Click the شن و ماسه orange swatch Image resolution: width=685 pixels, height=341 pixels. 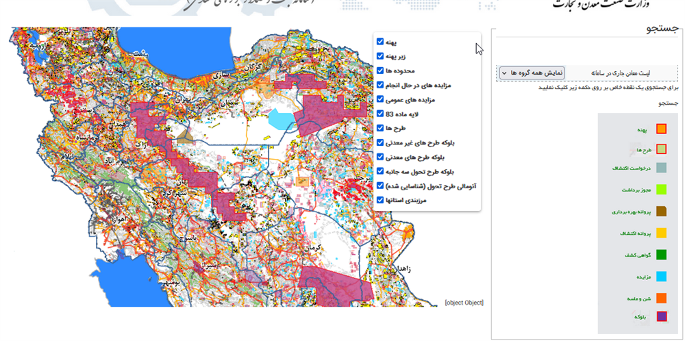click(x=661, y=298)
